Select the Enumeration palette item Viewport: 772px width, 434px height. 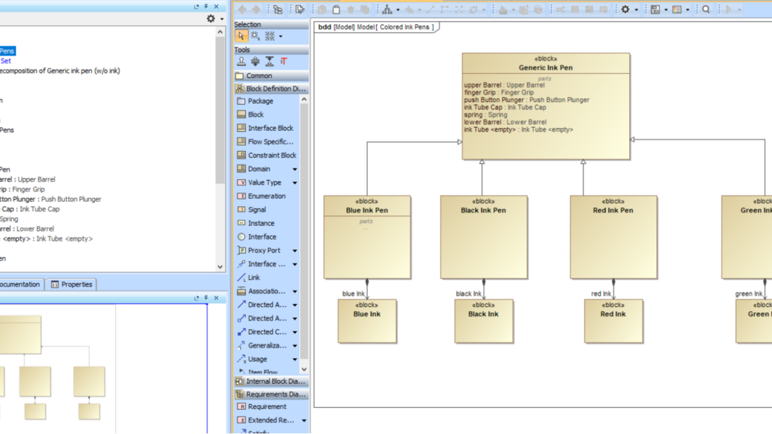coord(266,196)
